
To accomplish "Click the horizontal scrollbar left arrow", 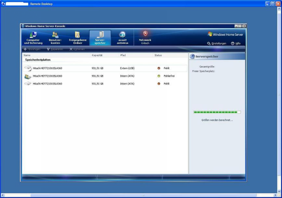I will [3, 195].
